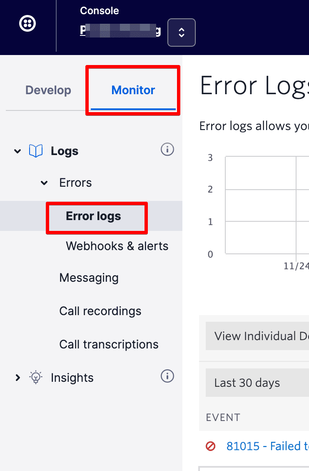Select the Monitor tab
309x471 pixels.
133,90
